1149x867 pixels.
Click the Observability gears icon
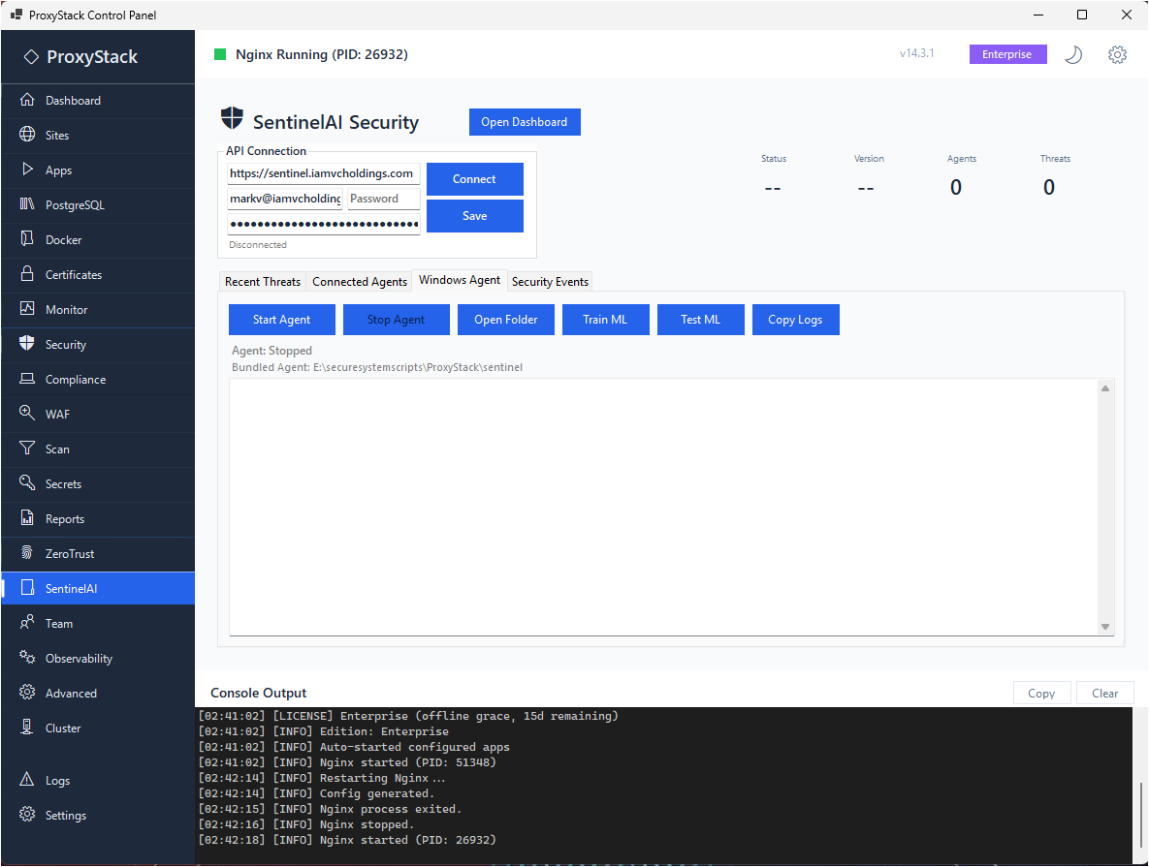pyautogui.click(x=27, y=657)
